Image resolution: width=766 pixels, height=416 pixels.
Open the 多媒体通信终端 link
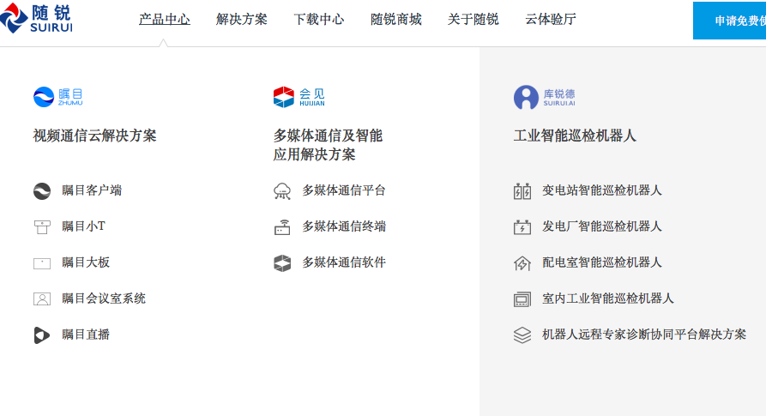coord(344,226)
